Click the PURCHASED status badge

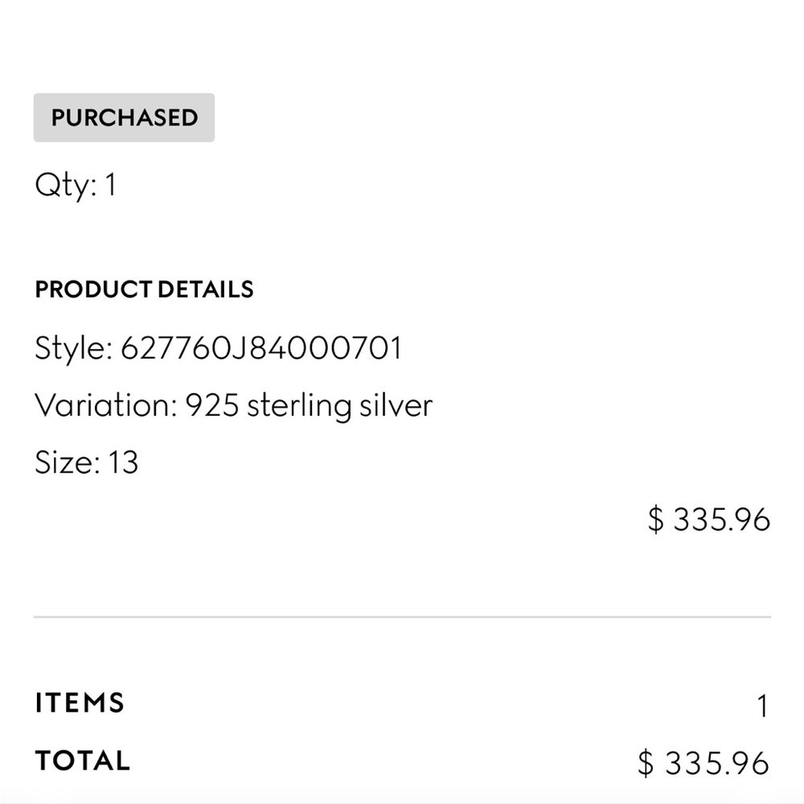(x=124, y=117)
